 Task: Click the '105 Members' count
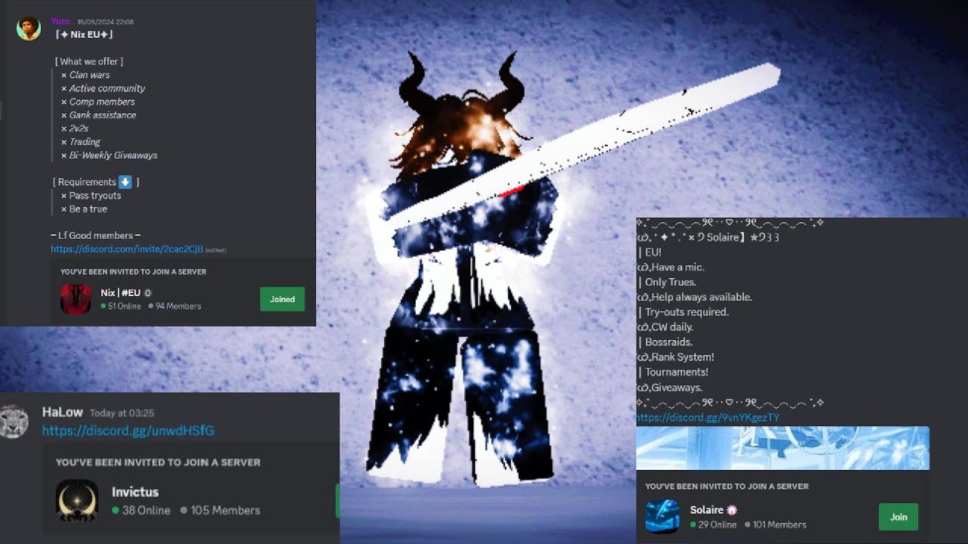pyautogui.click(x=220, y=510)
